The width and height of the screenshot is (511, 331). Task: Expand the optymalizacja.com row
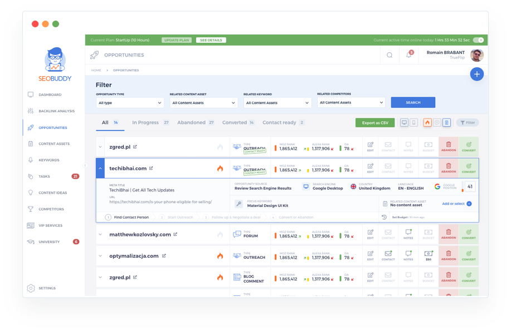coord(100,256)
